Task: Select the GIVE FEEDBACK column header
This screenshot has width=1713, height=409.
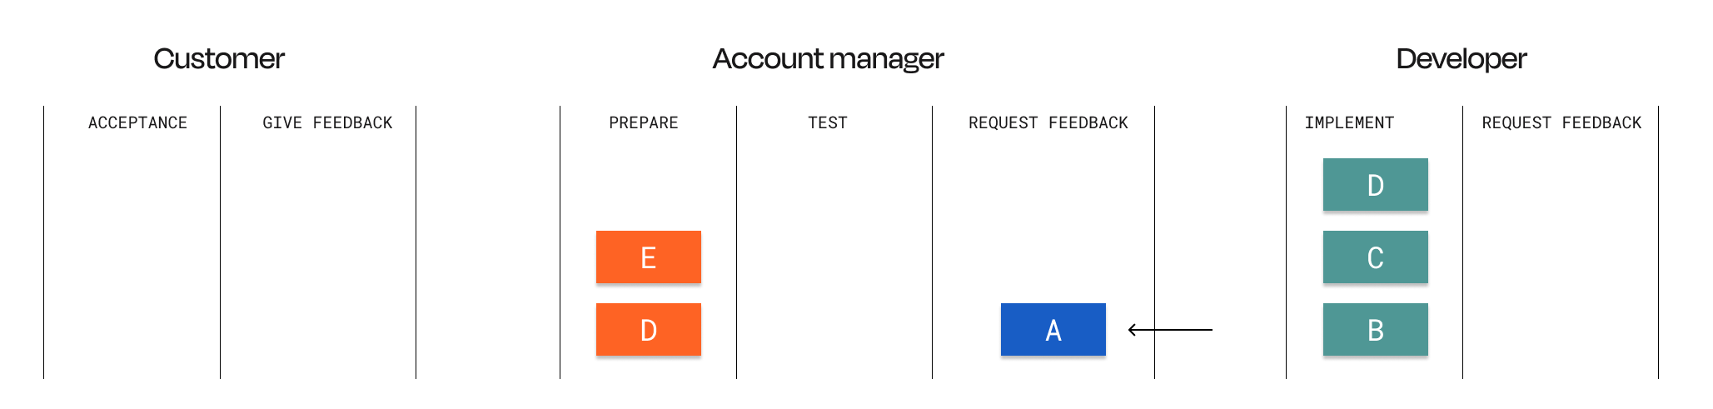Action: coord(327,123)
